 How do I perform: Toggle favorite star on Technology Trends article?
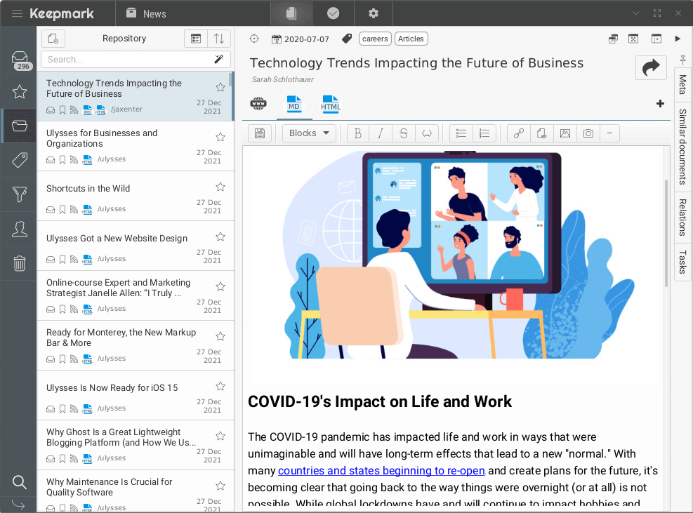coord(220,87)
